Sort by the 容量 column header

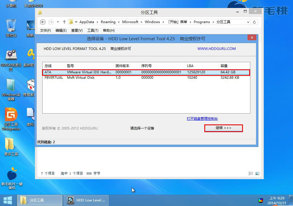point(234,66)
